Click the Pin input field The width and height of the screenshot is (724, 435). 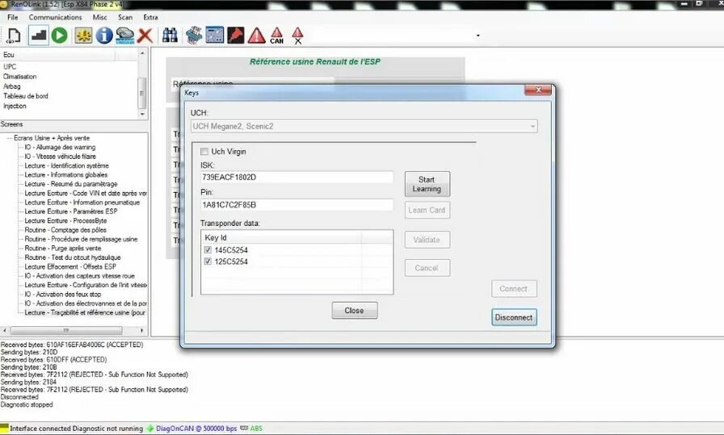click(x=297, y=205)
